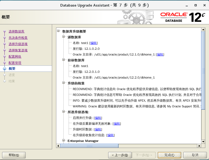Screen dimensions: 209x160
Task: Select the 发行版: 12.1.0.2.0 row
Action: point(86,49)
